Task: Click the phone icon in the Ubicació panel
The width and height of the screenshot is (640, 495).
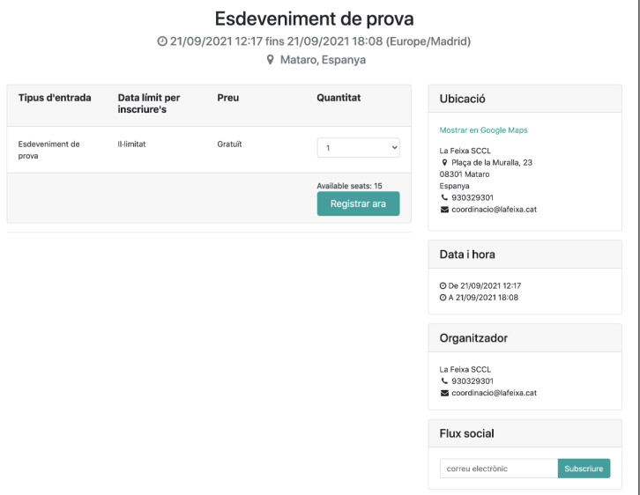Action: 444,198
